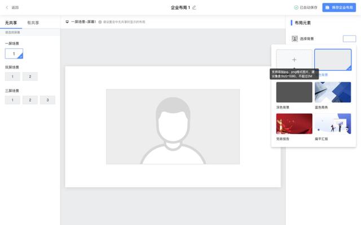Switch to the 无共享 tab
This screenshot has height=225, width=361.
(11, 22)
